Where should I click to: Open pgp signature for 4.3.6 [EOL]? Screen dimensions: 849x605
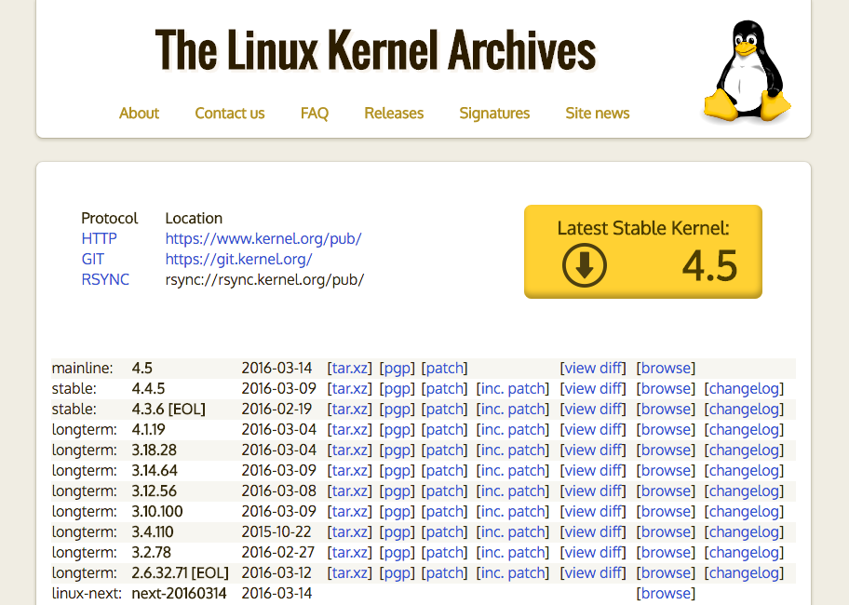point(397,410)
